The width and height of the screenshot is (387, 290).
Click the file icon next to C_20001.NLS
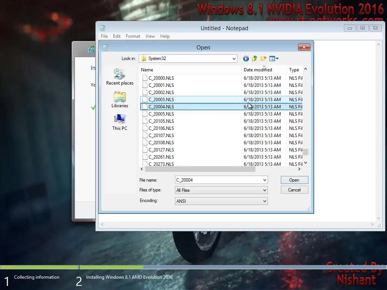[145, 85]
